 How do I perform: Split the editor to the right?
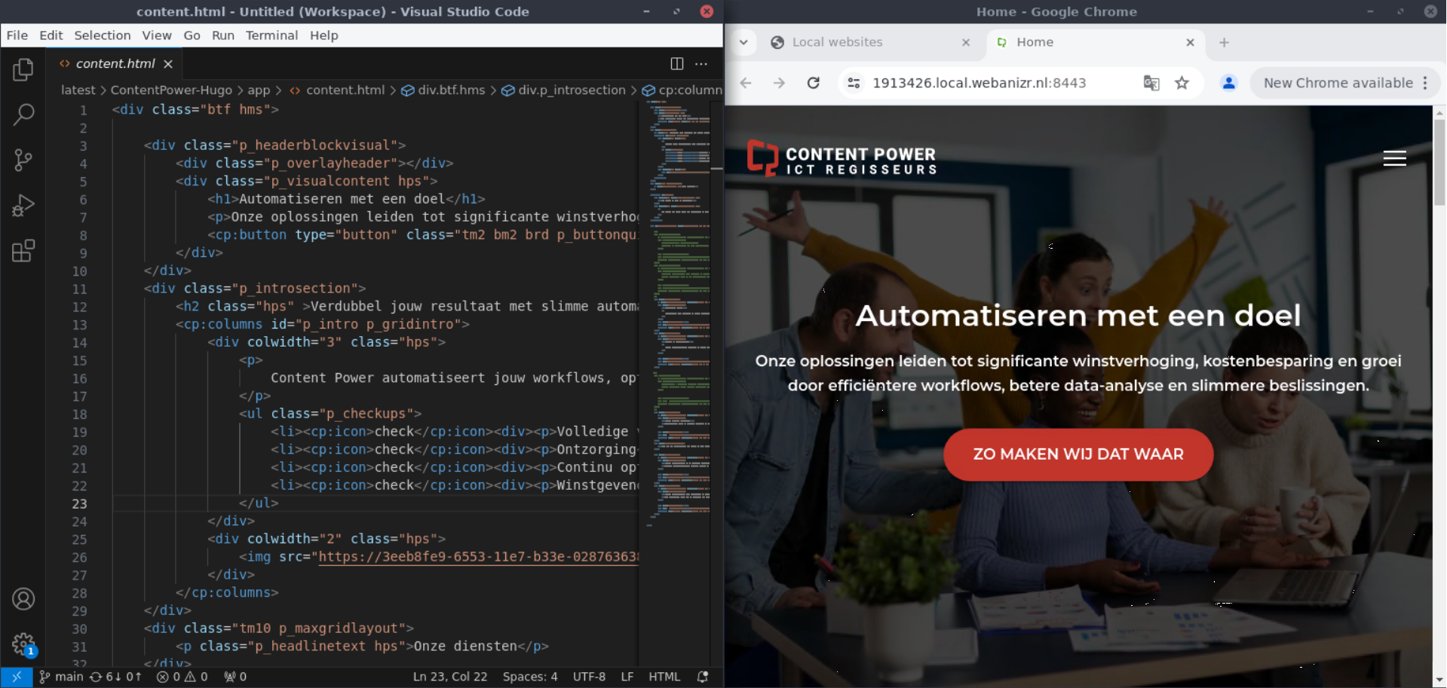point(676,64)
